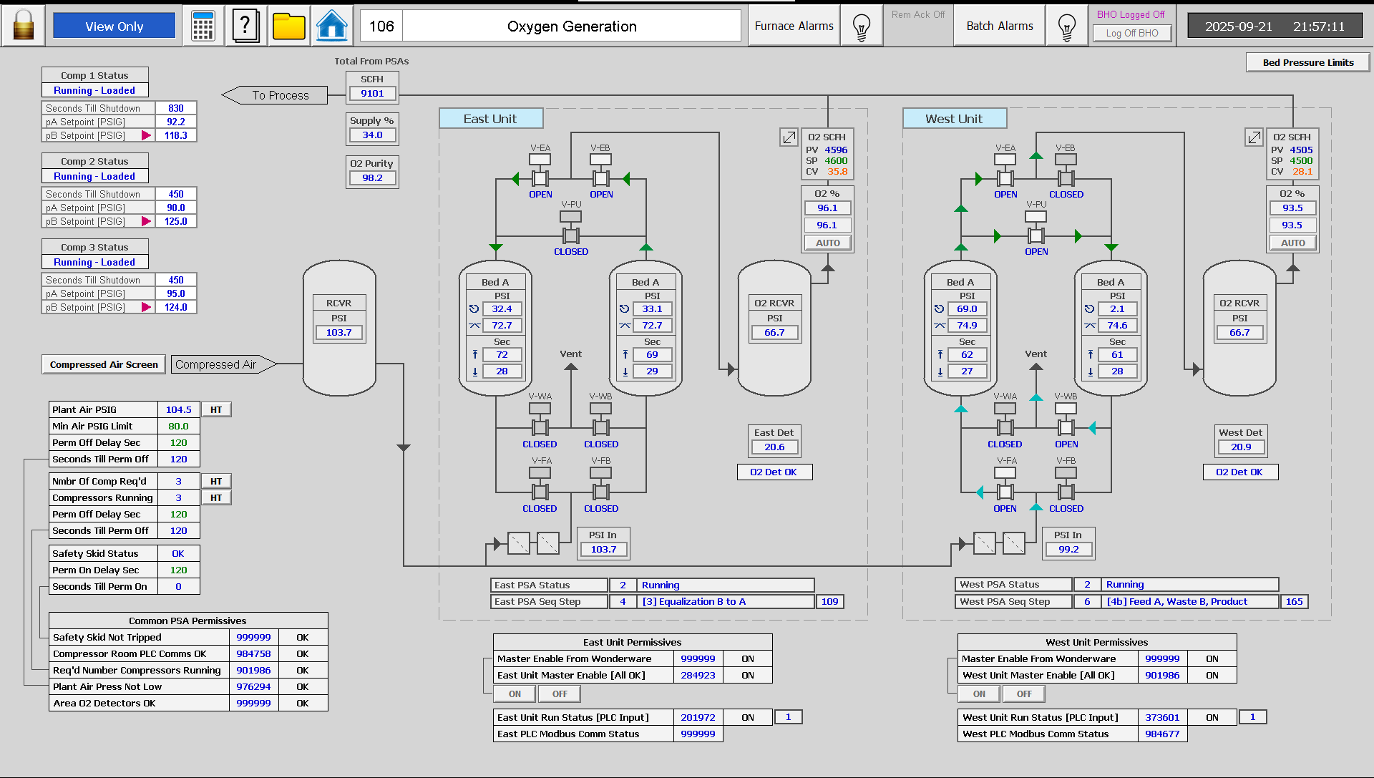Disable West Unit with the OFF button

[x=1023, y=693]
